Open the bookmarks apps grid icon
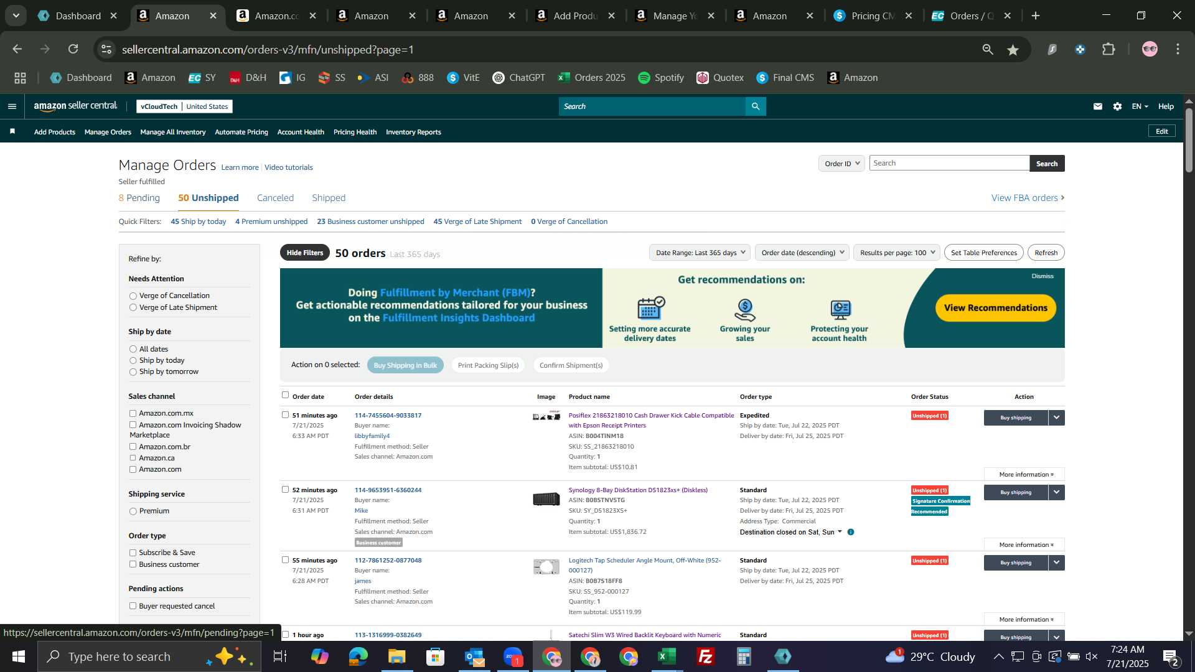Screen dimensions: 1195x672 (x=21, y=78)
